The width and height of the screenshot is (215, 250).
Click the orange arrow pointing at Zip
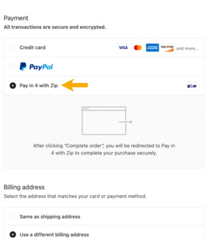point(75,85)
